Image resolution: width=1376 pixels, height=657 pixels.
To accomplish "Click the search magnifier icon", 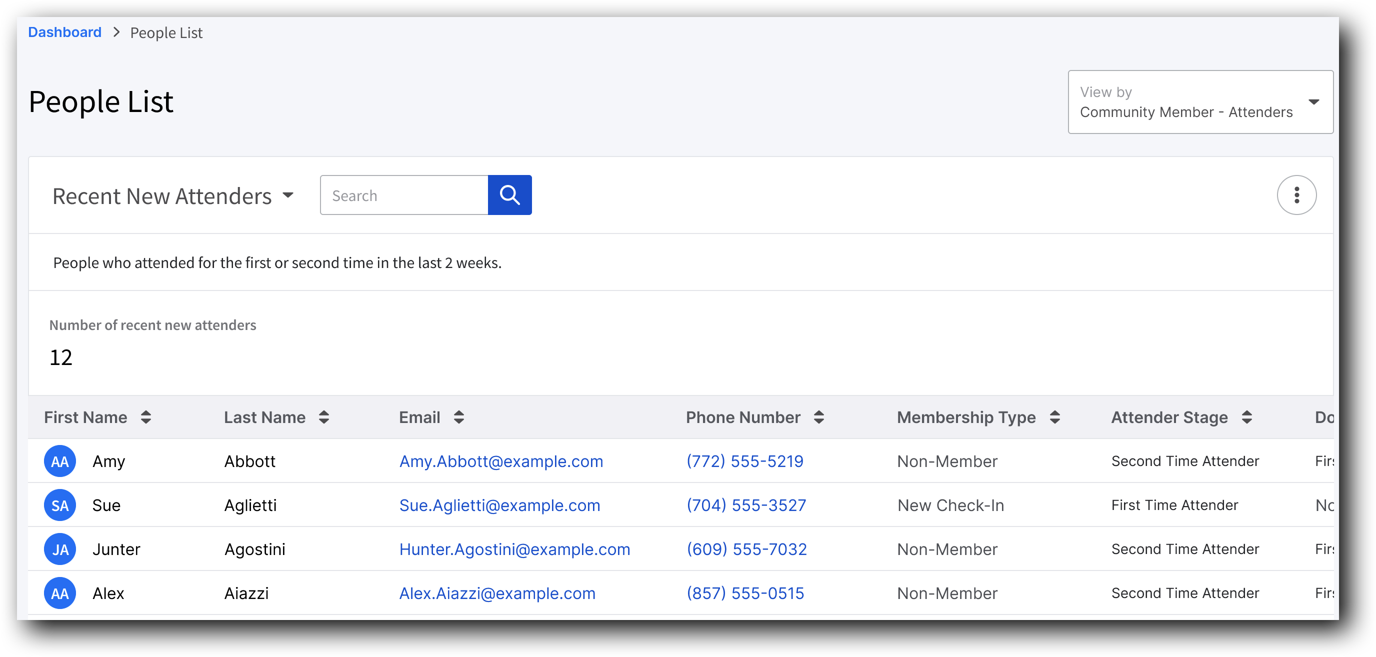I will [509, 195].
